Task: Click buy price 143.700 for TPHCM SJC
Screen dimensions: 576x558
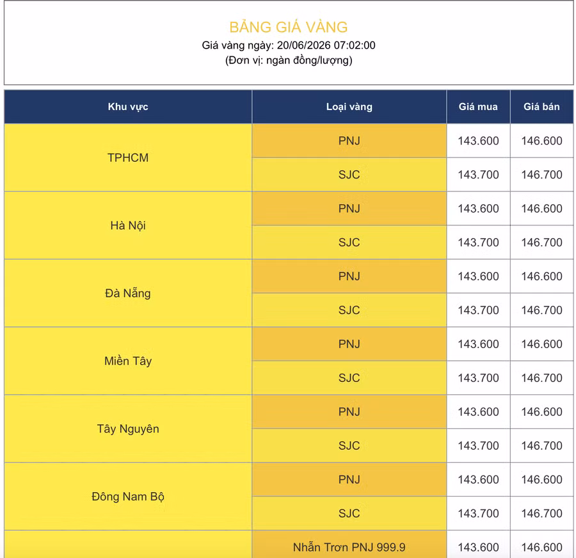Action: [478, 175]
